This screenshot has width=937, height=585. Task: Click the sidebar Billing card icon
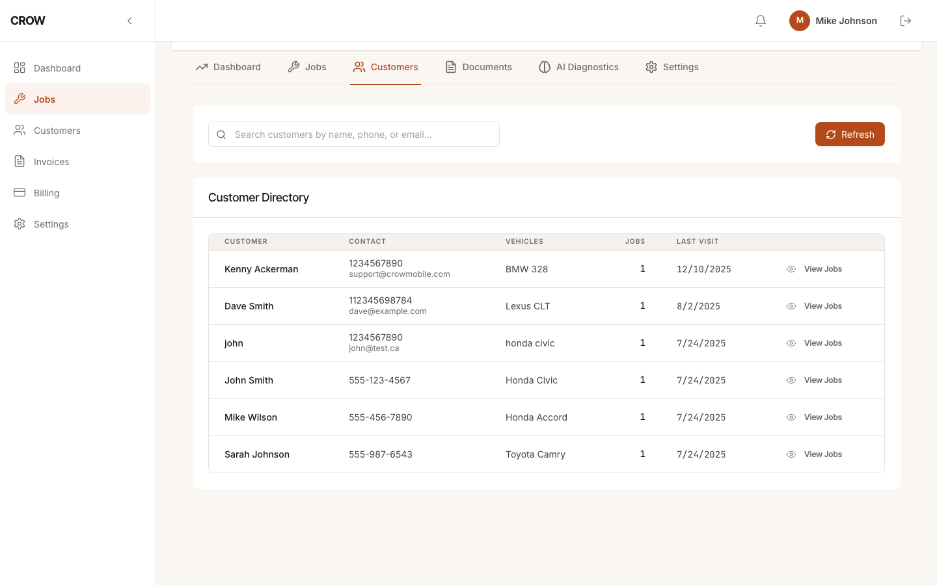(20, 192)
